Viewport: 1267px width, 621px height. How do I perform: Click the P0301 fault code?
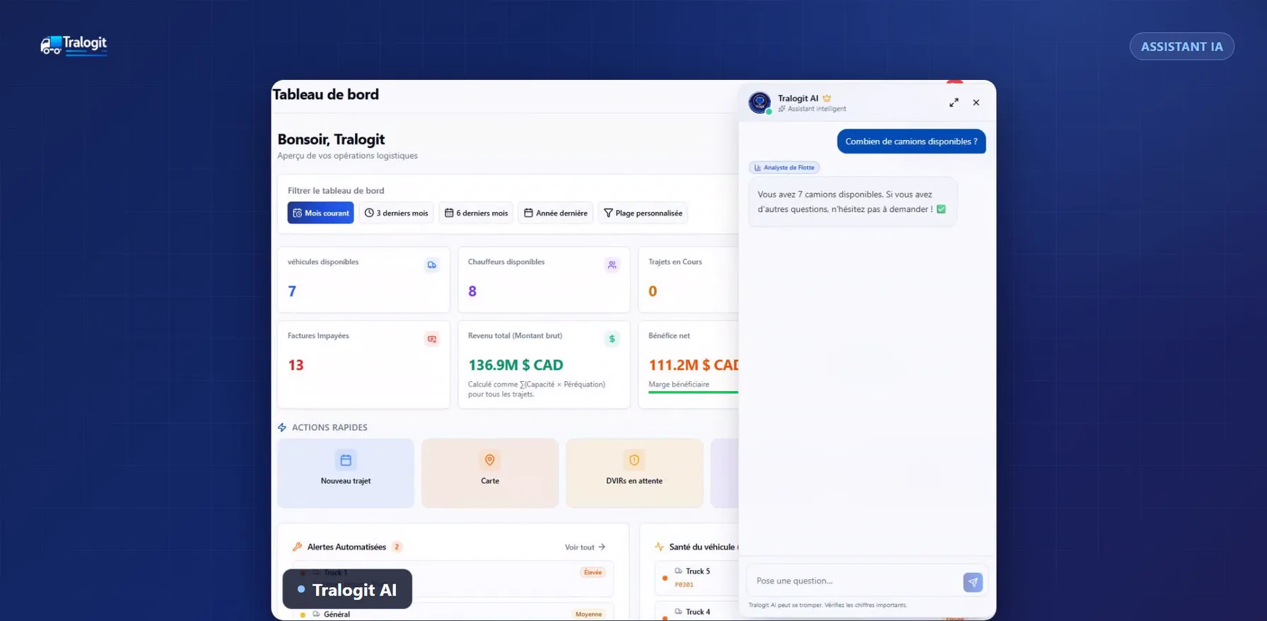(684, 585)
